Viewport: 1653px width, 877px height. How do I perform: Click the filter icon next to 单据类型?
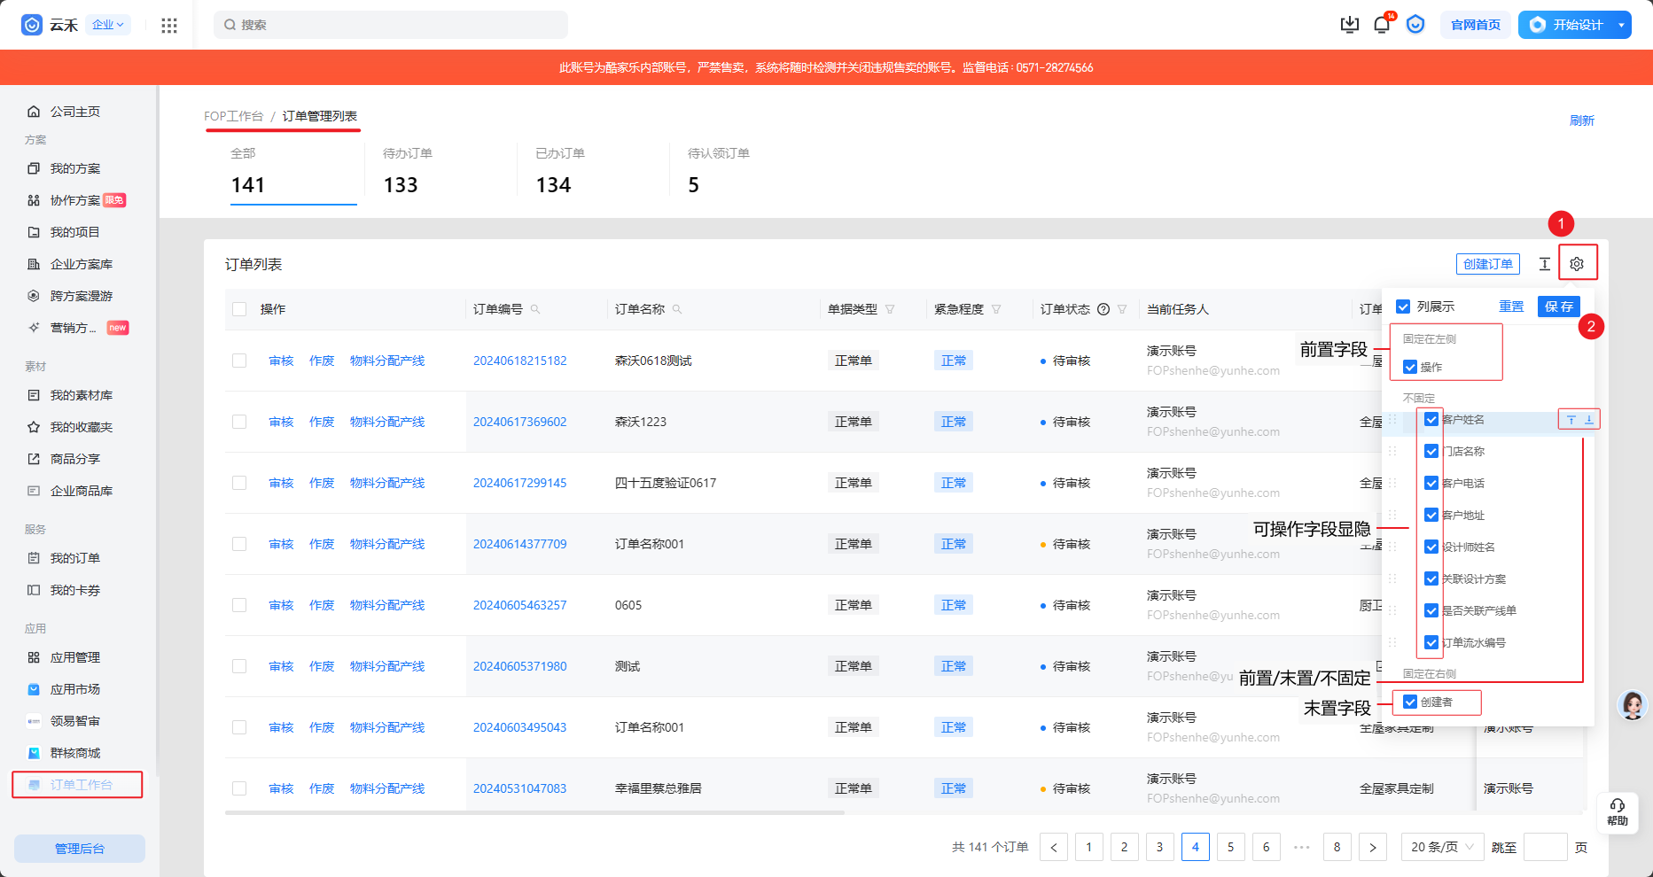(x=890, y=309)
